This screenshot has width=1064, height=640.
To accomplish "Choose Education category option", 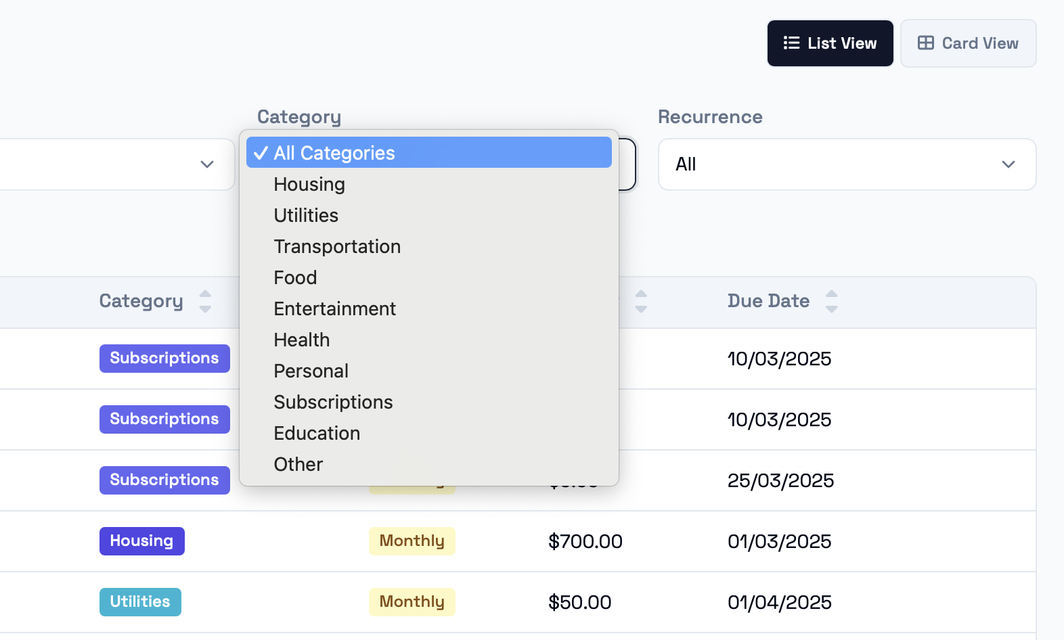I will coord(317,433).
